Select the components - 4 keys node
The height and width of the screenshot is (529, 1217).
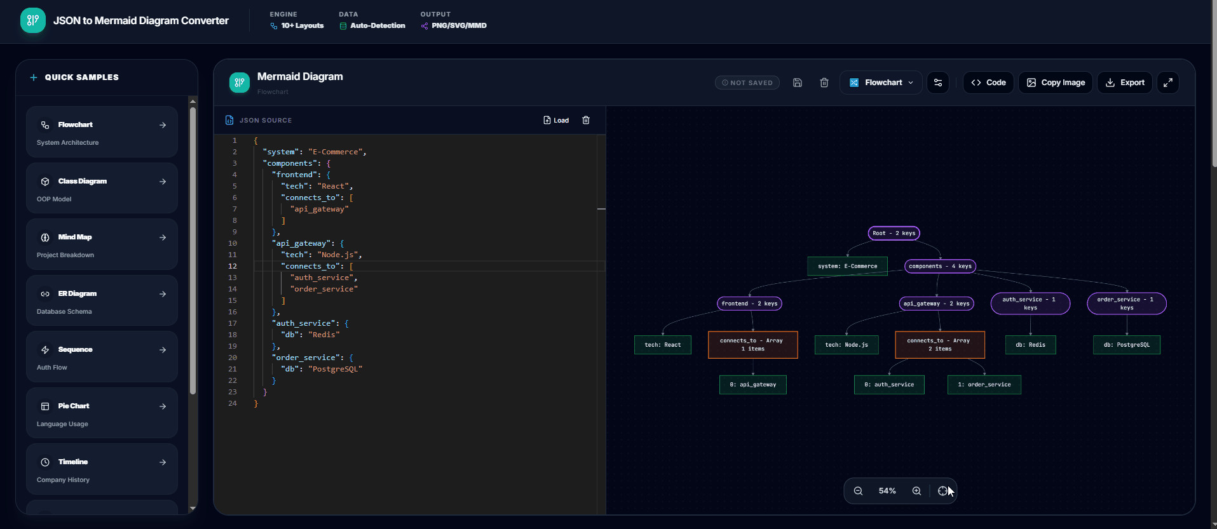(940, 266)
